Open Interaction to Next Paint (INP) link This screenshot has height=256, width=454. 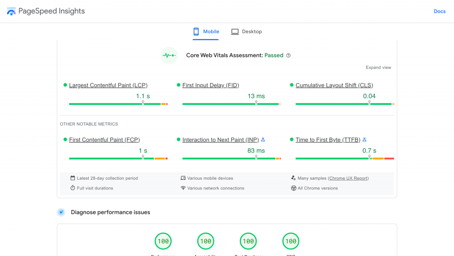point(221,140)
